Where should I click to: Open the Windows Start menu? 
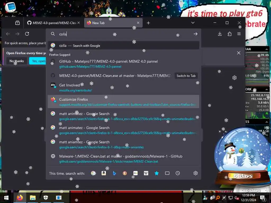(6, 198)
